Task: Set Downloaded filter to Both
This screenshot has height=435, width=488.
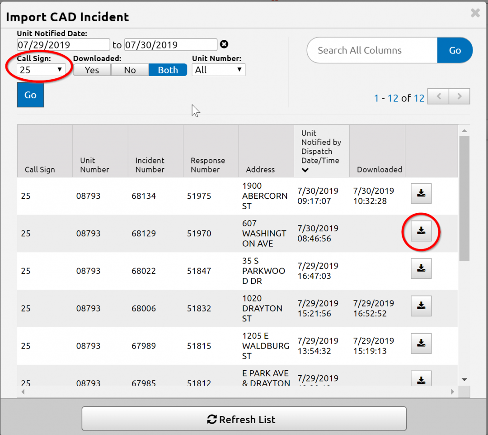Action: pos(168,70)
